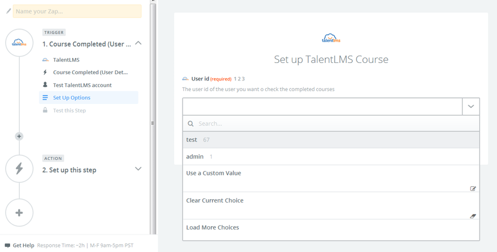Image resolution: width=497 pixels, height=252 pixels.
Task: Click the ACTION badge label
Action: click(x=53, y=158)
